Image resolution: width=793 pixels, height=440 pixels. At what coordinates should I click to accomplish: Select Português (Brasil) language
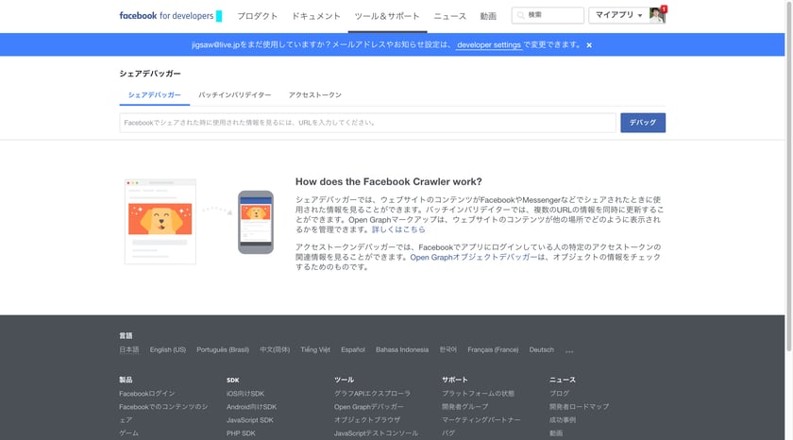[x=223, y=350]
